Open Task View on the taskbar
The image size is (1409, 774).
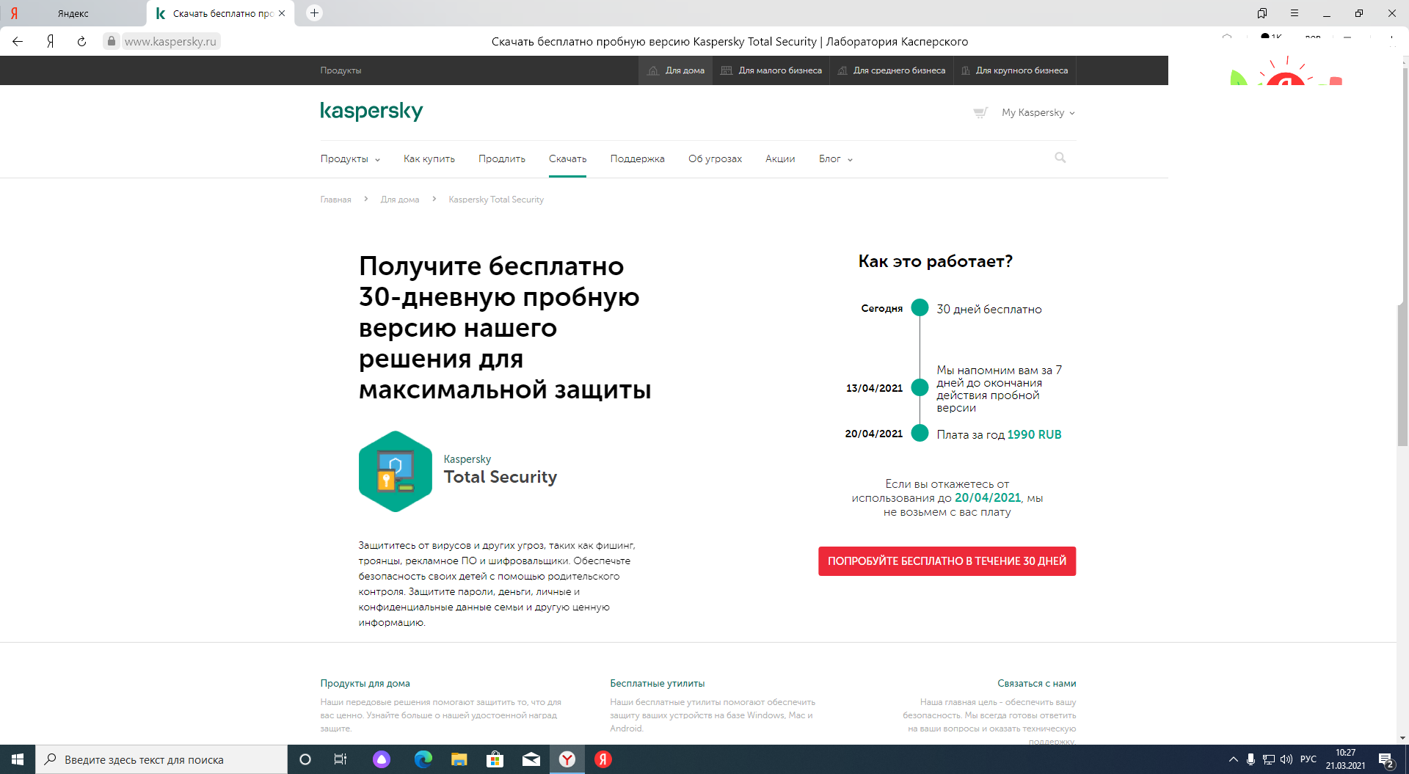[341, 759]
